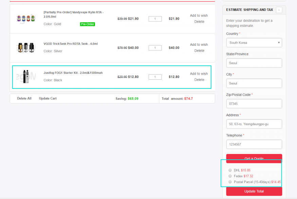297x199 pixels.
Task: Open the VGOD TrickTank Pro RDTA Tank title
Action: 71,44
